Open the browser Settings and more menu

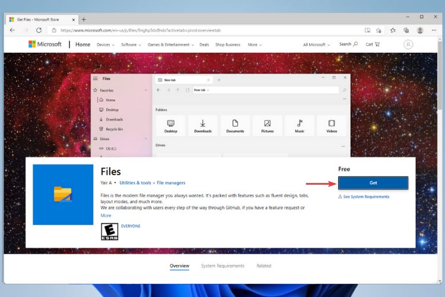434,30
